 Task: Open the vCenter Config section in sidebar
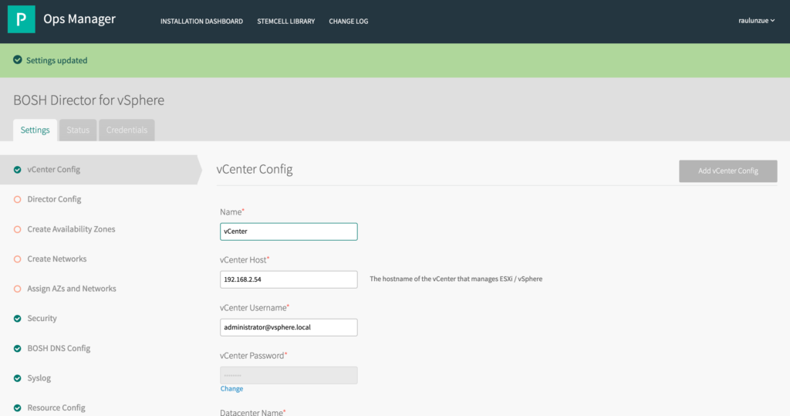(101, 170)
